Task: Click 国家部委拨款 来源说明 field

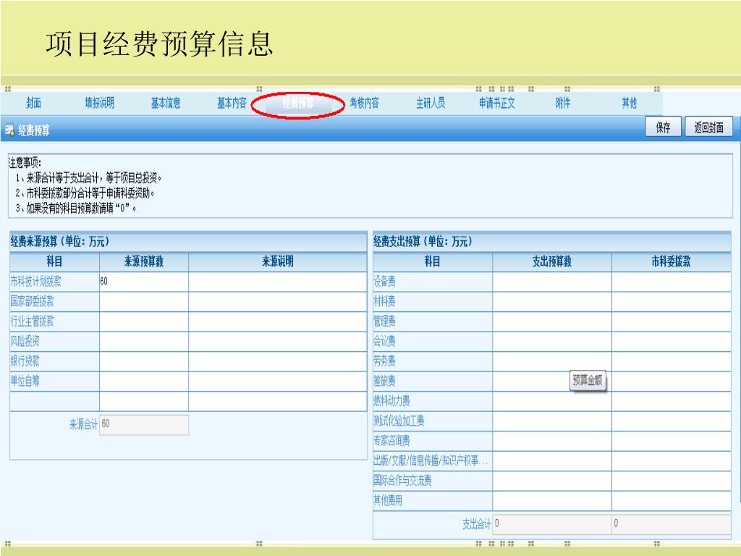Action: pyautogui.click(x=278, y=302)
